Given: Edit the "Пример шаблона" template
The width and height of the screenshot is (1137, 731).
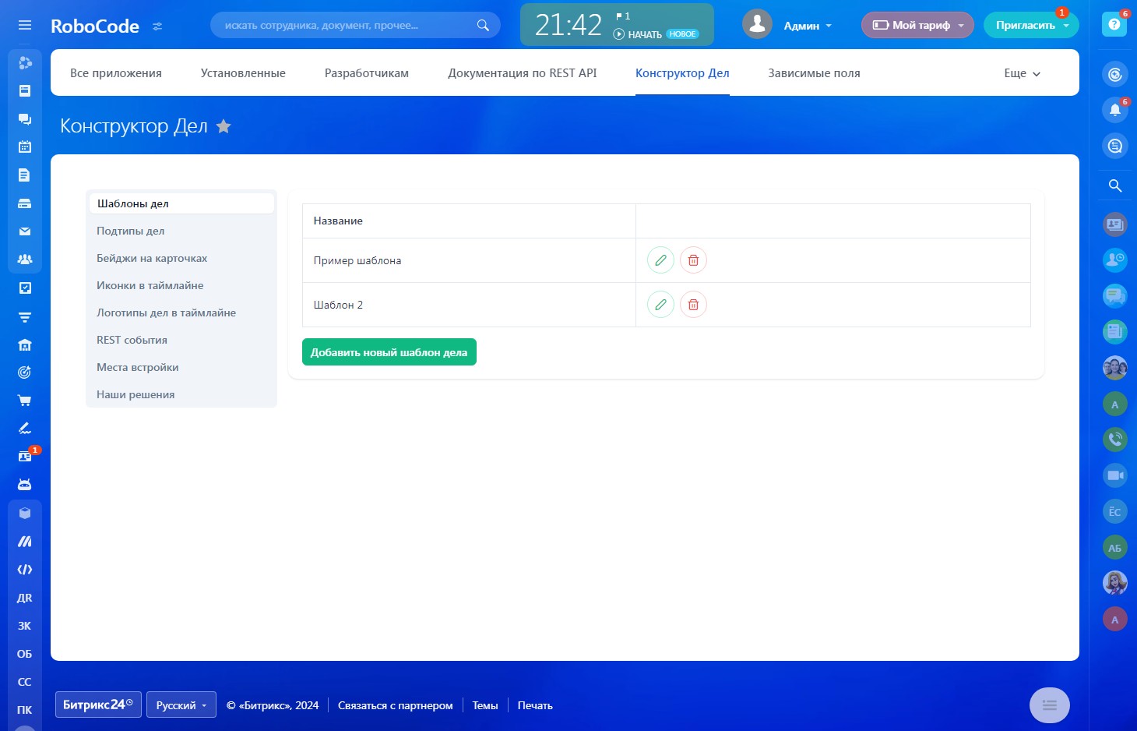Looking at the screenshot, I should pos(660,260).
